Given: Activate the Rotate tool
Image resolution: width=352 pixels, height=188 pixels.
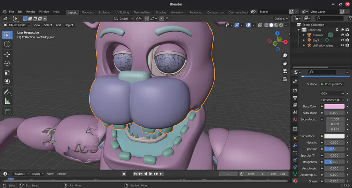Looking at the screenshot, I should click(7, 63).
